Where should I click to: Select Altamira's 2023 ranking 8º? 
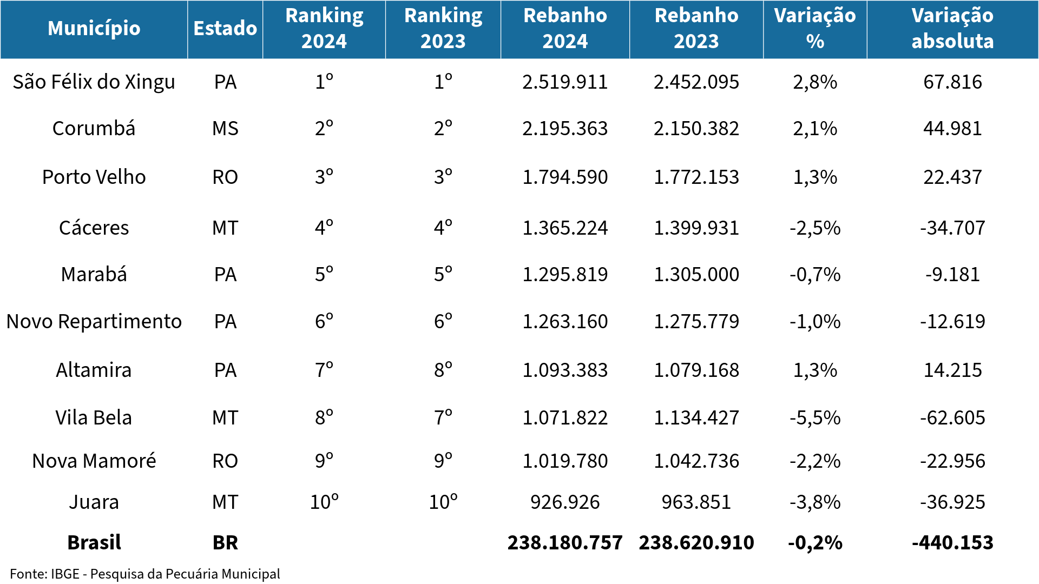(x=443, y=370)
